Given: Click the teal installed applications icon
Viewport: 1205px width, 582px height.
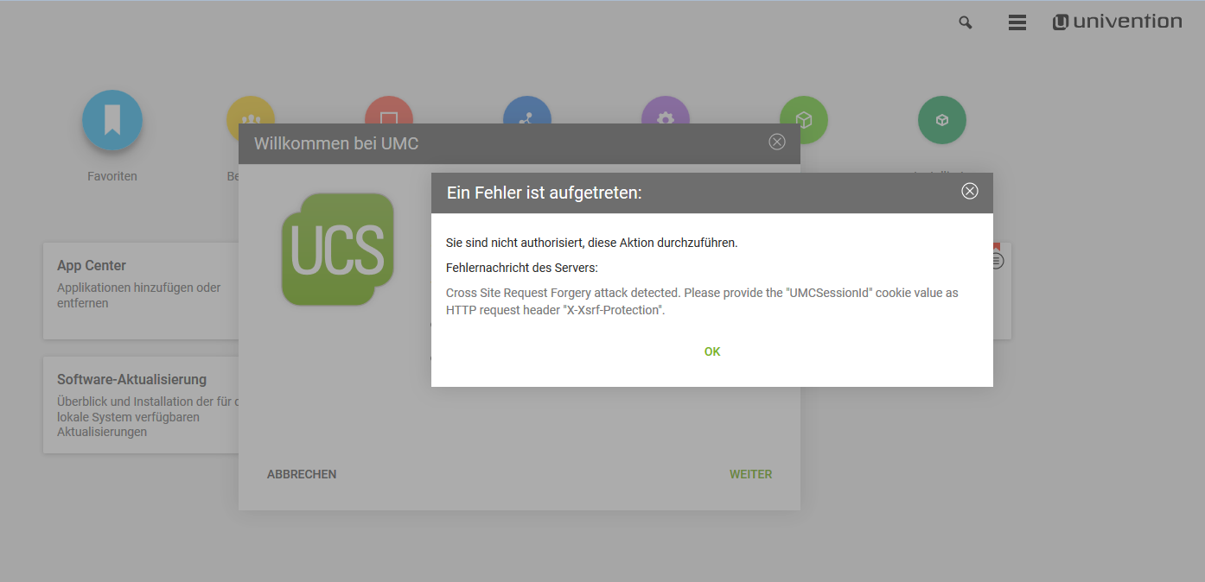Looking at the screenshot, I should pyautogui.click(x=942, y=120).
